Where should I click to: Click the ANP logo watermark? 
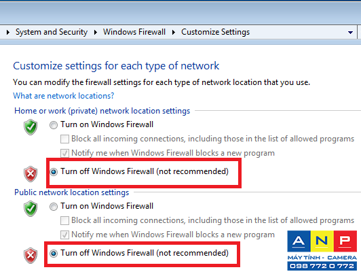pos(322,250)
